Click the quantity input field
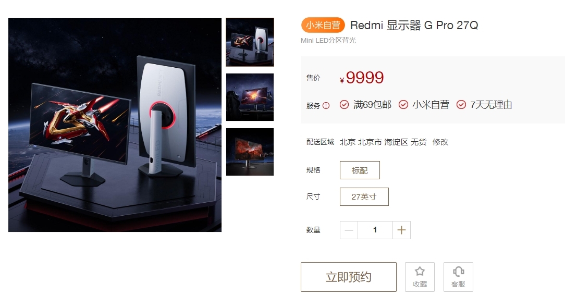 point(375,230)
